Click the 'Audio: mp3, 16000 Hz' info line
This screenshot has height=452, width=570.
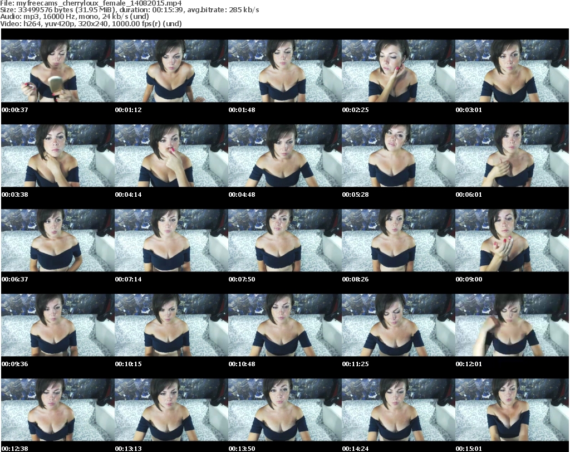pos(75,16)
